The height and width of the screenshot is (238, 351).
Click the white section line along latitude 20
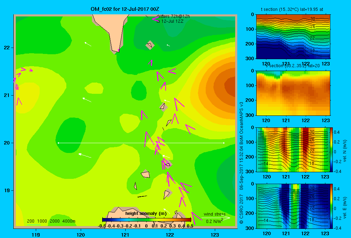[x=141, y=143]
